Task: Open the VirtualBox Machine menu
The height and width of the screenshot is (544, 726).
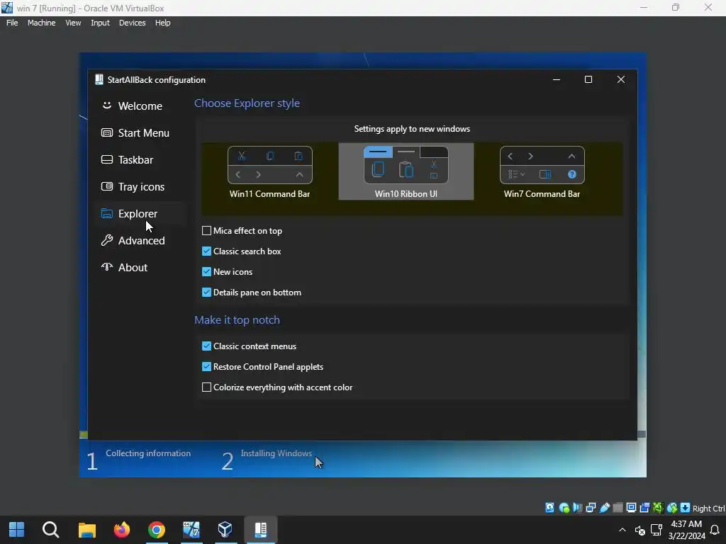Action: (41, 23)
